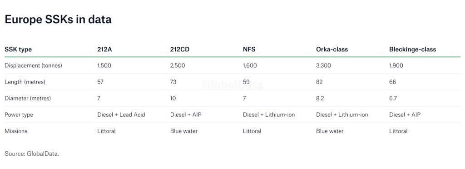Click the 66 length value for Bleckinge-class
Image resolution: width=465 pixels, height=169 pixels.
[x=393, y=82]
